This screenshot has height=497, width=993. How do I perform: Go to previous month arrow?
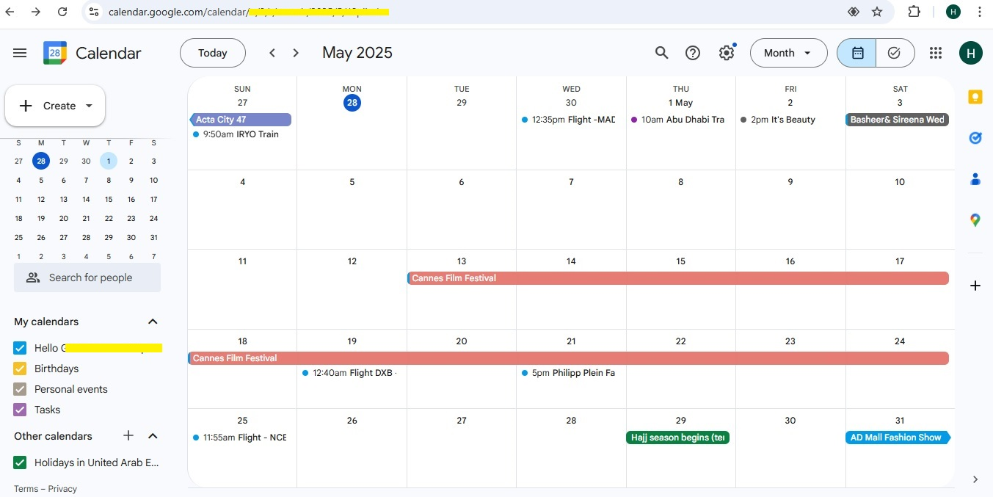coord(272,53)
